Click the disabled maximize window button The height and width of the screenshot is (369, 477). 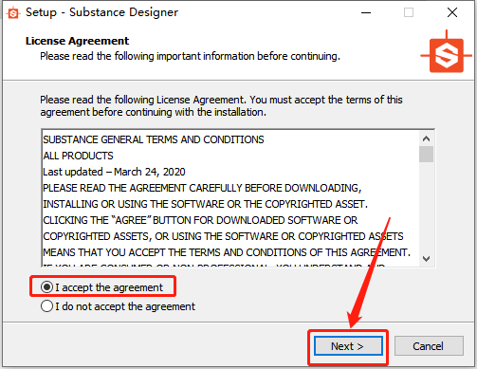pyautogui.click(x=409, y=12)
